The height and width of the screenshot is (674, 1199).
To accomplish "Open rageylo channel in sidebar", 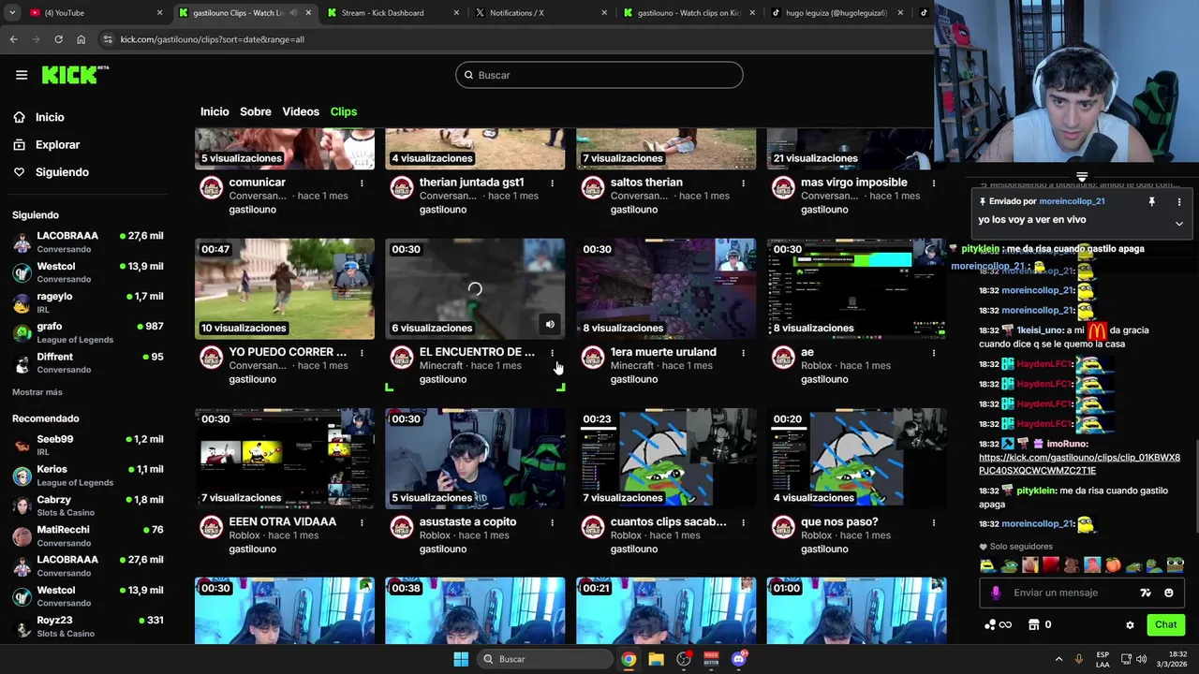I will pos(87,302).
